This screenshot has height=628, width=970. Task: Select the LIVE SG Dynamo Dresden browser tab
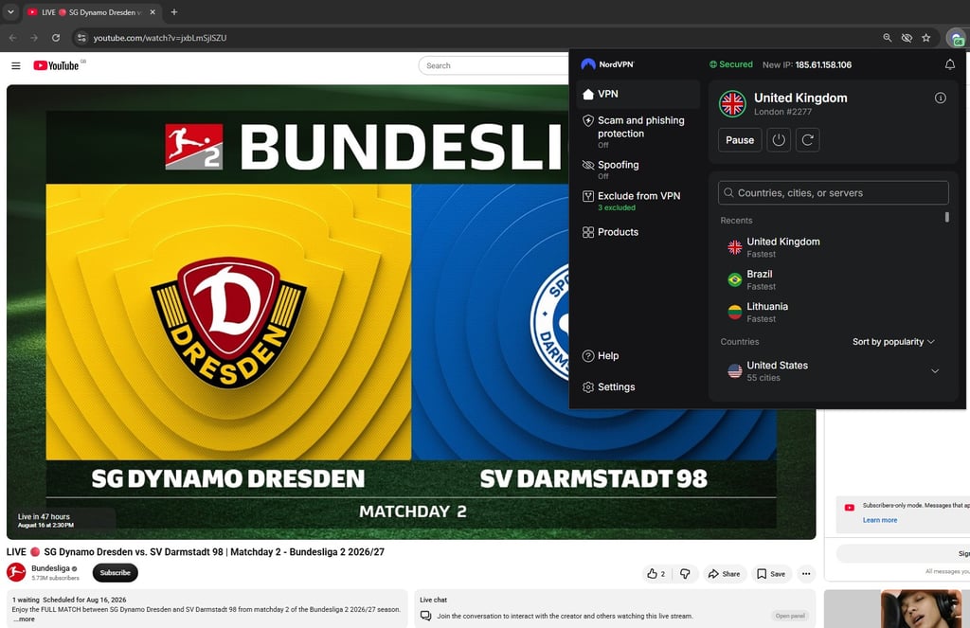(x=92, y=11)
